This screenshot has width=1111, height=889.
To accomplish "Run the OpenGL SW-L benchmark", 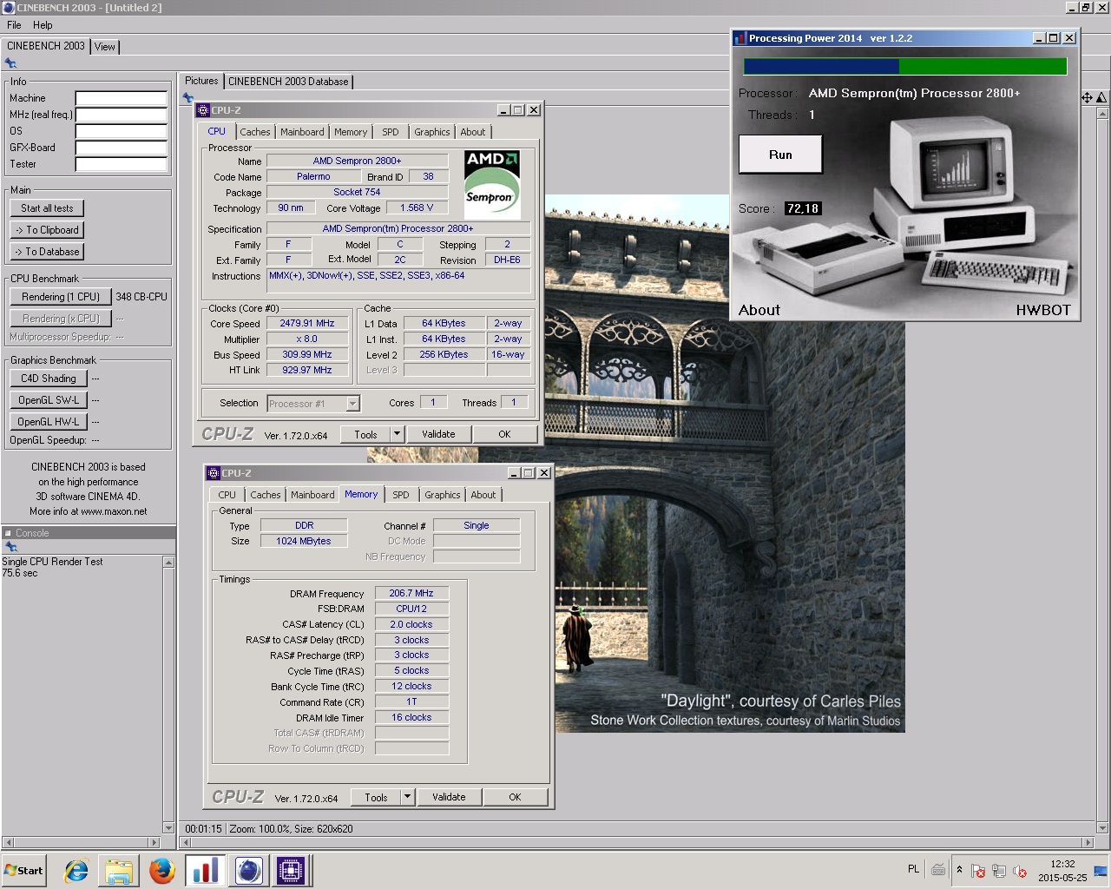I will pos(49,400).
